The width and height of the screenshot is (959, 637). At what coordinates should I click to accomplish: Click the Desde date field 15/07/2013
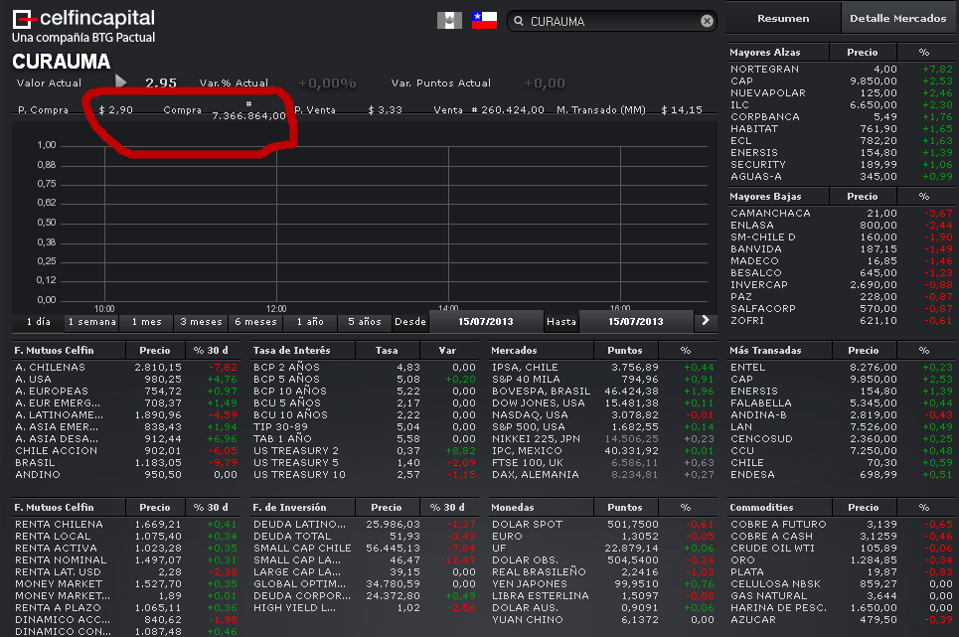tap(486, 322)
